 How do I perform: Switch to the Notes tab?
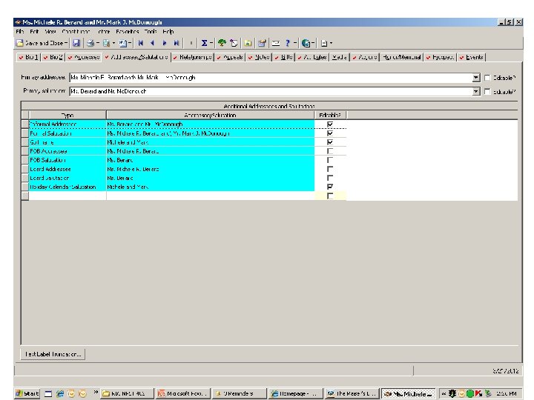[x=259, y=57]
